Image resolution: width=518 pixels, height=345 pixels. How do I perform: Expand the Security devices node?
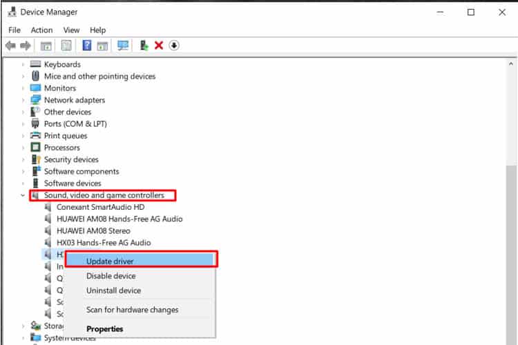(23, 159)
